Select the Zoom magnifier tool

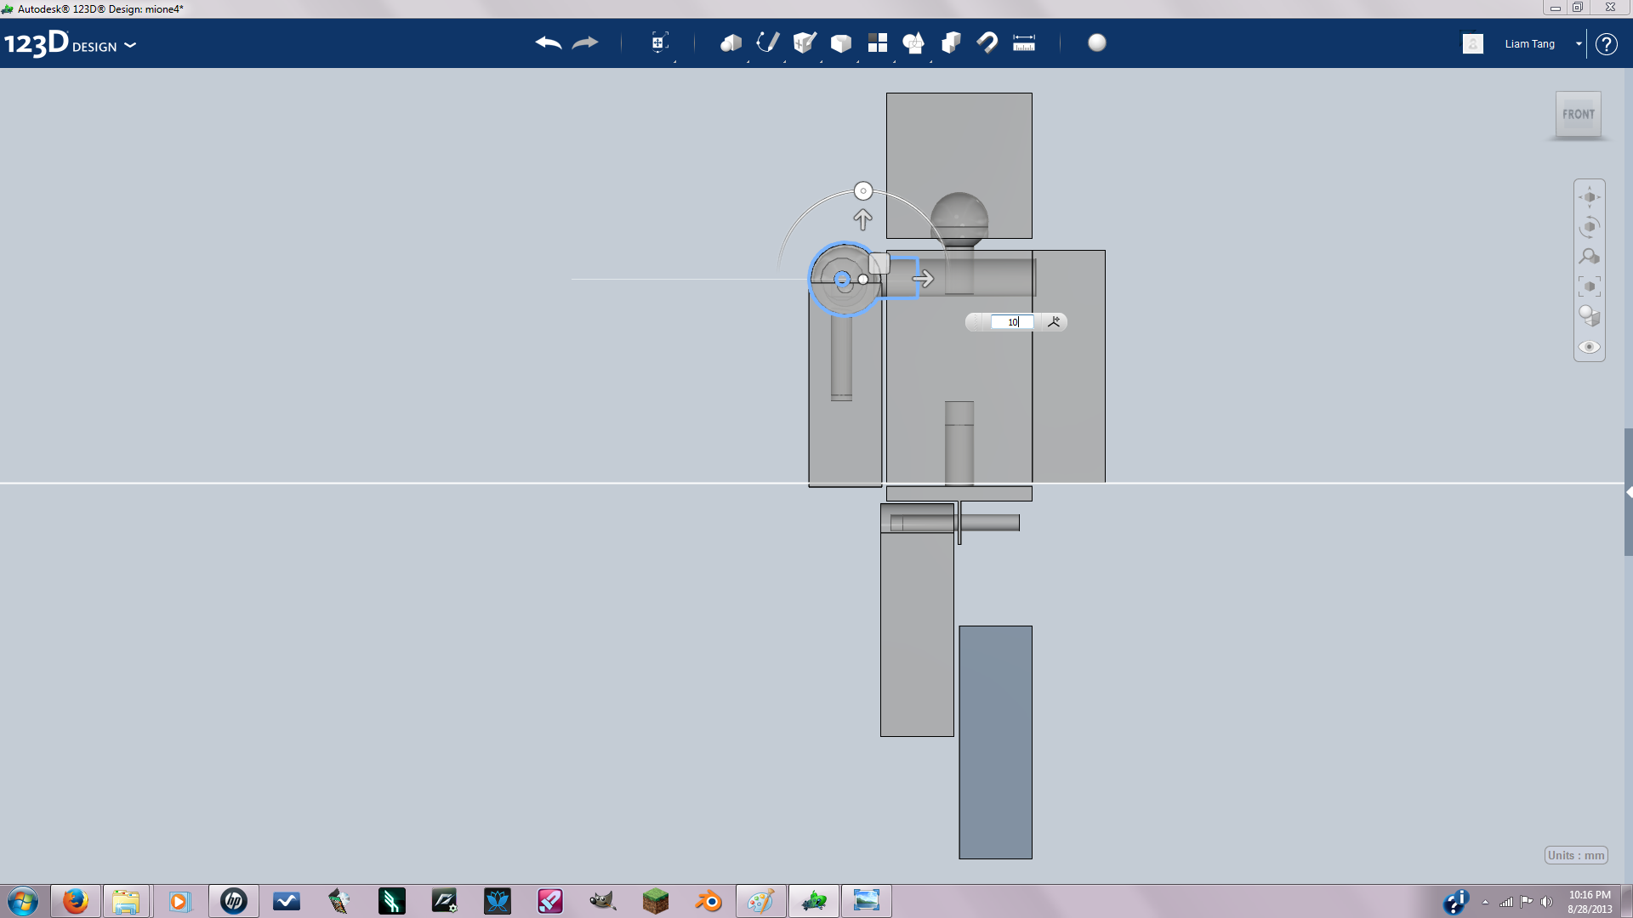coord(1590,257)
